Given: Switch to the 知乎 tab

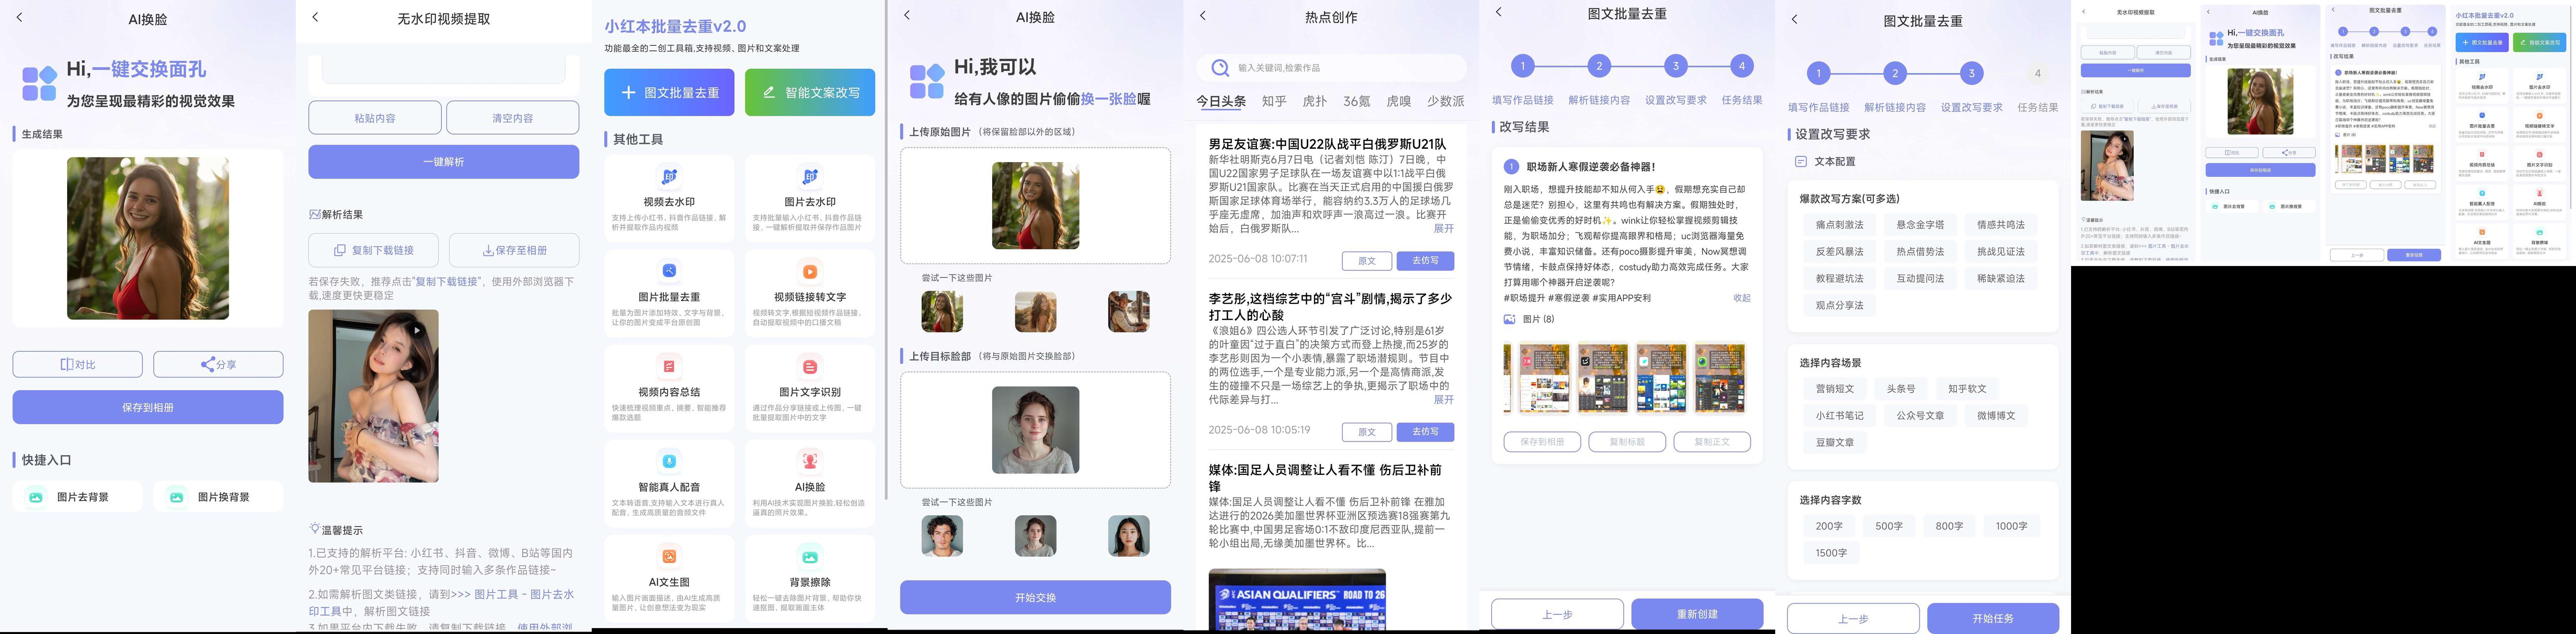Looking at the screenshot, I should click(x=1273, y=101).
